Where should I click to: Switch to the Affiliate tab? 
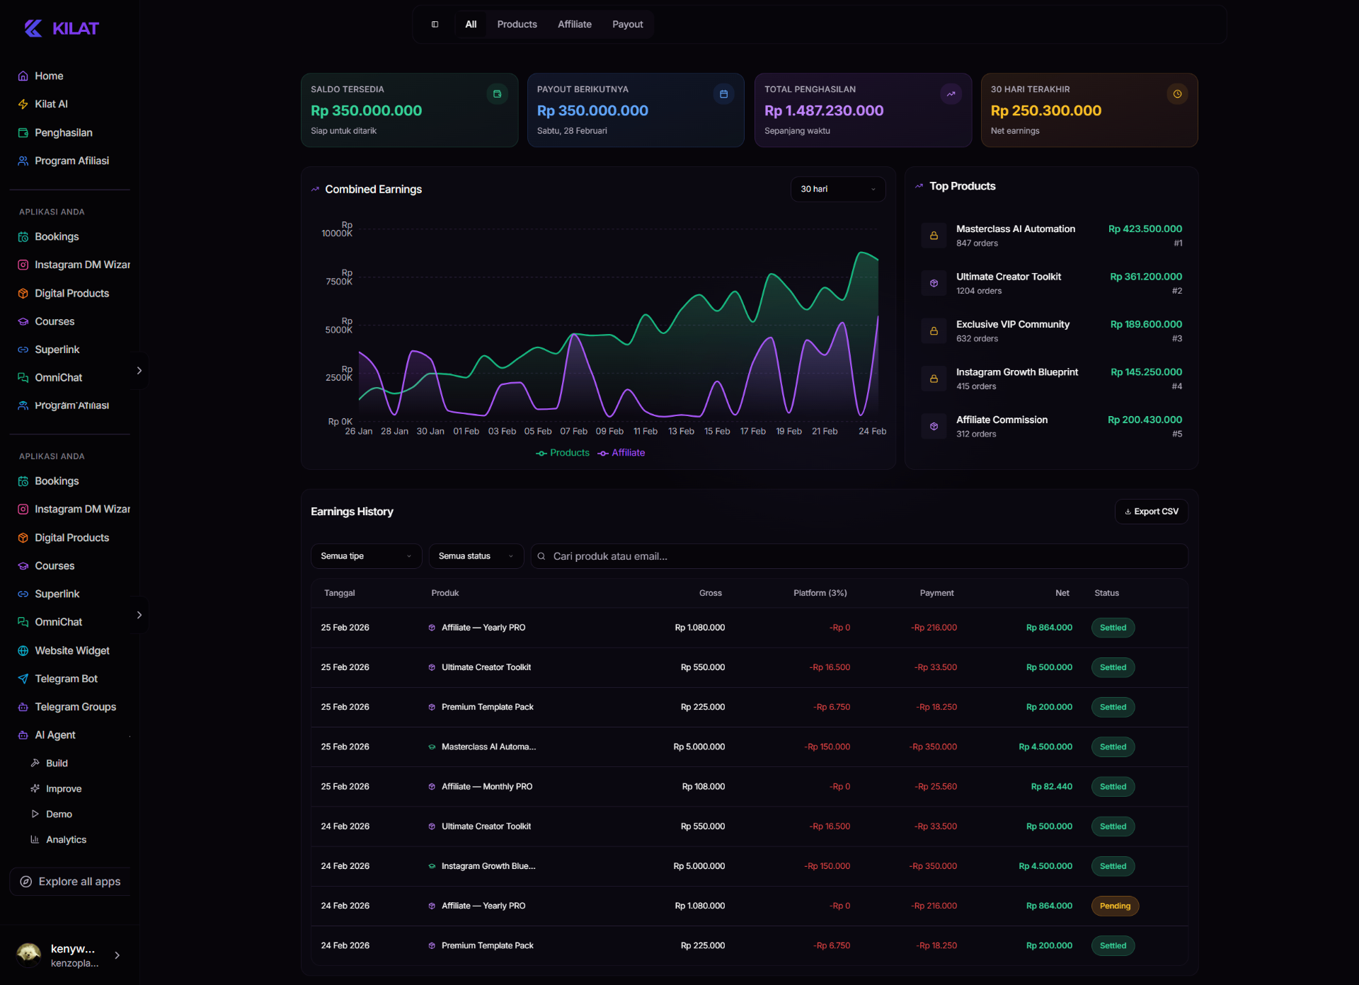click(x=574, y=24)
